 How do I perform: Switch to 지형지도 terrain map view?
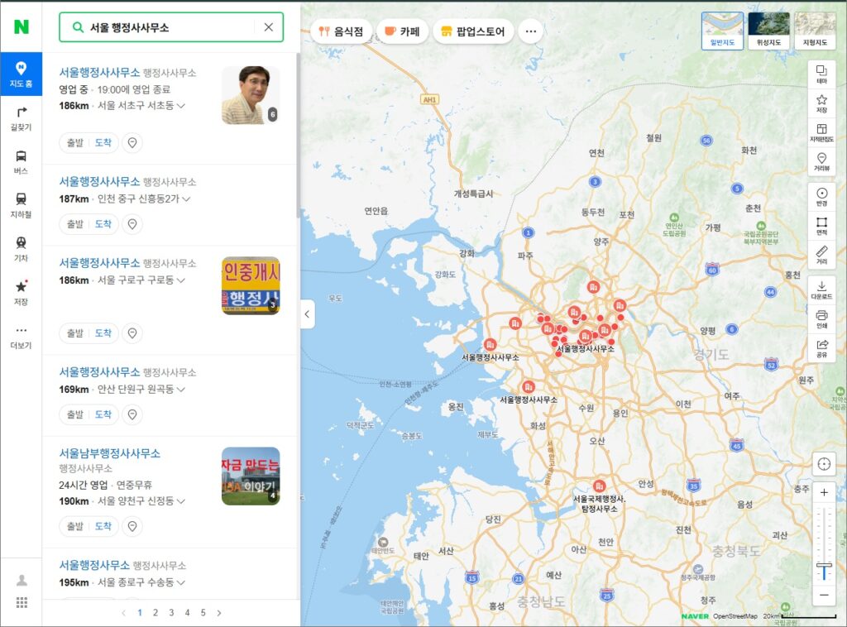tap(815, 30)
